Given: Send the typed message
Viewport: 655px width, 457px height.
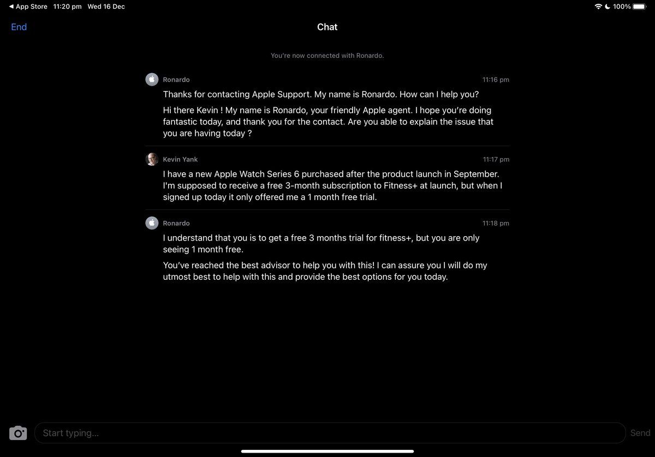Looking at the screenshot, I should 640,433.
